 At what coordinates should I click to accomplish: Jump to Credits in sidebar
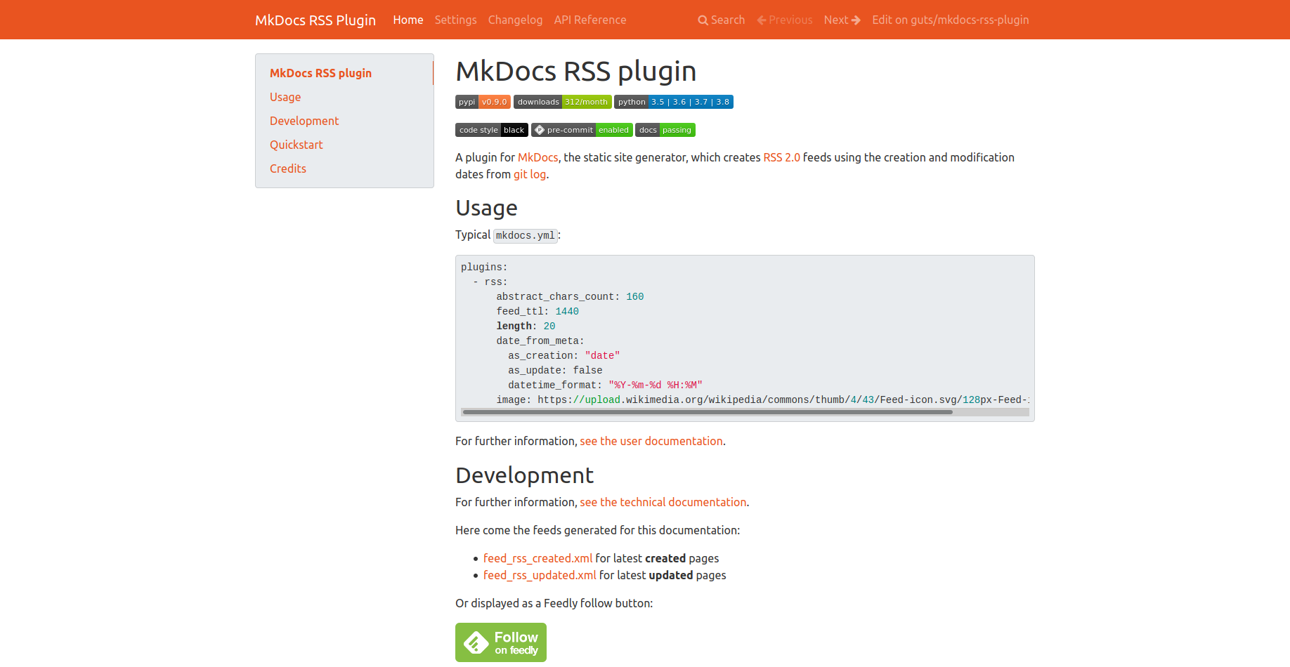tap(288, 169)
